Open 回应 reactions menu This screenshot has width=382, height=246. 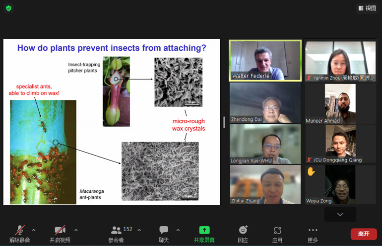[x=243, y=234]
